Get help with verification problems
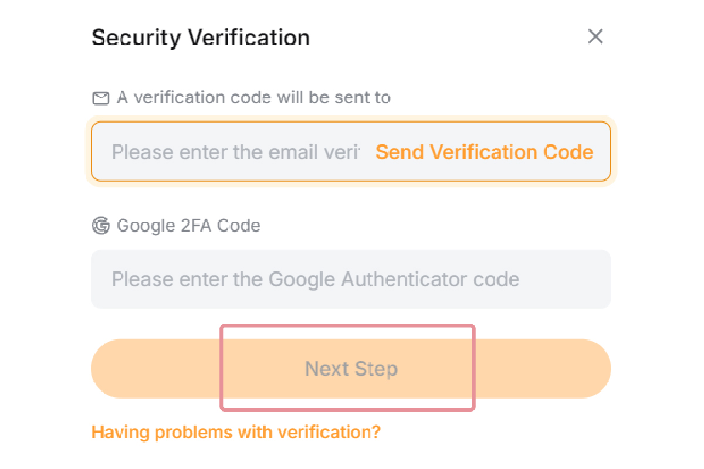Viewport: 704px width, 469px height. [236, 433]
